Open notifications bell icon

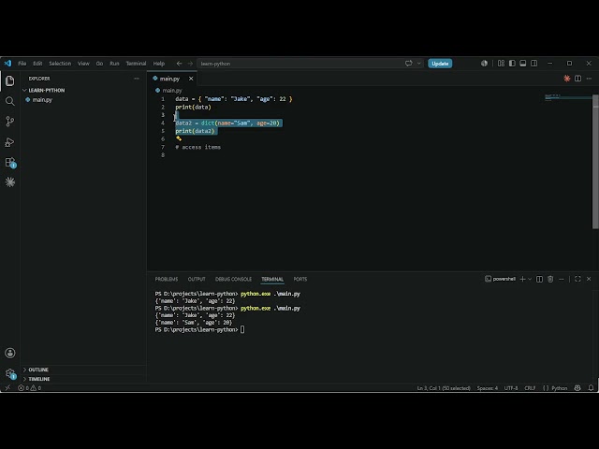click(x=591, y=388)
